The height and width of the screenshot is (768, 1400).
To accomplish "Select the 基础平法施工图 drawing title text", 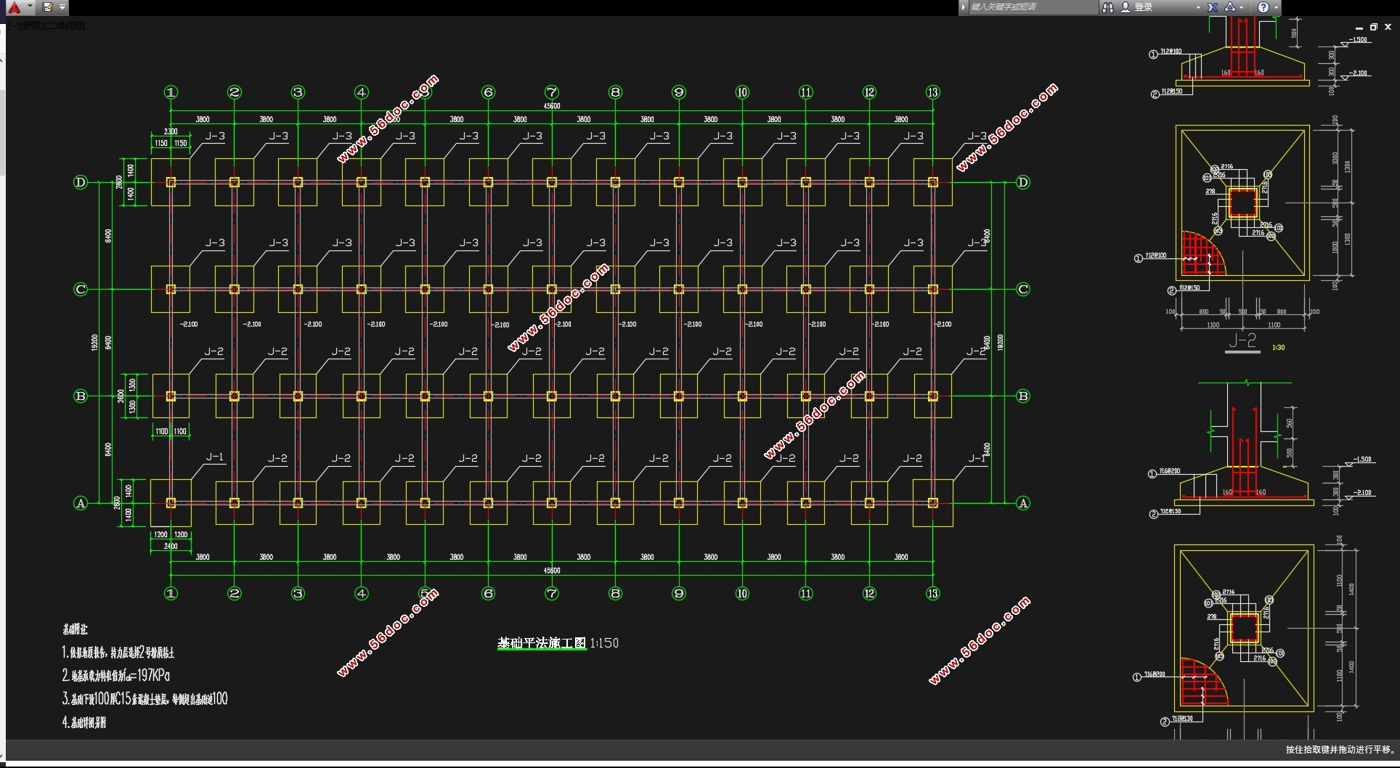I will click(x=542, y=643).
